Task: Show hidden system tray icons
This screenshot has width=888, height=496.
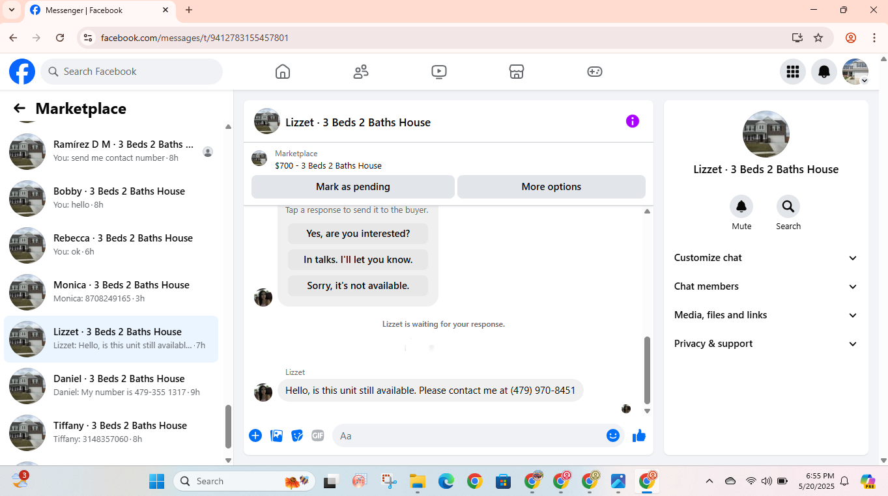Action: [x=709, y=481]
